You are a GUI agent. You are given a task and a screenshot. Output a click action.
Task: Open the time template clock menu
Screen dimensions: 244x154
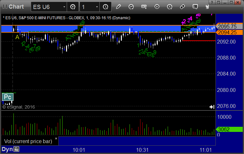click(x=105, y=7)
